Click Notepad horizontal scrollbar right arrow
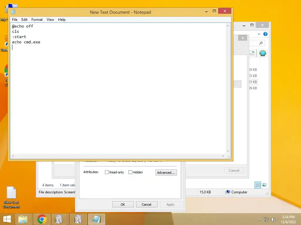 point(223,156)
